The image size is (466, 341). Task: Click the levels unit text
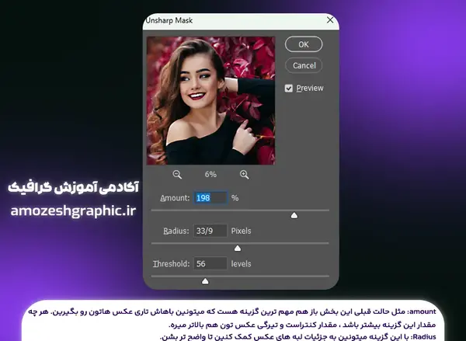pyautogui.click(x=241, y=263)
